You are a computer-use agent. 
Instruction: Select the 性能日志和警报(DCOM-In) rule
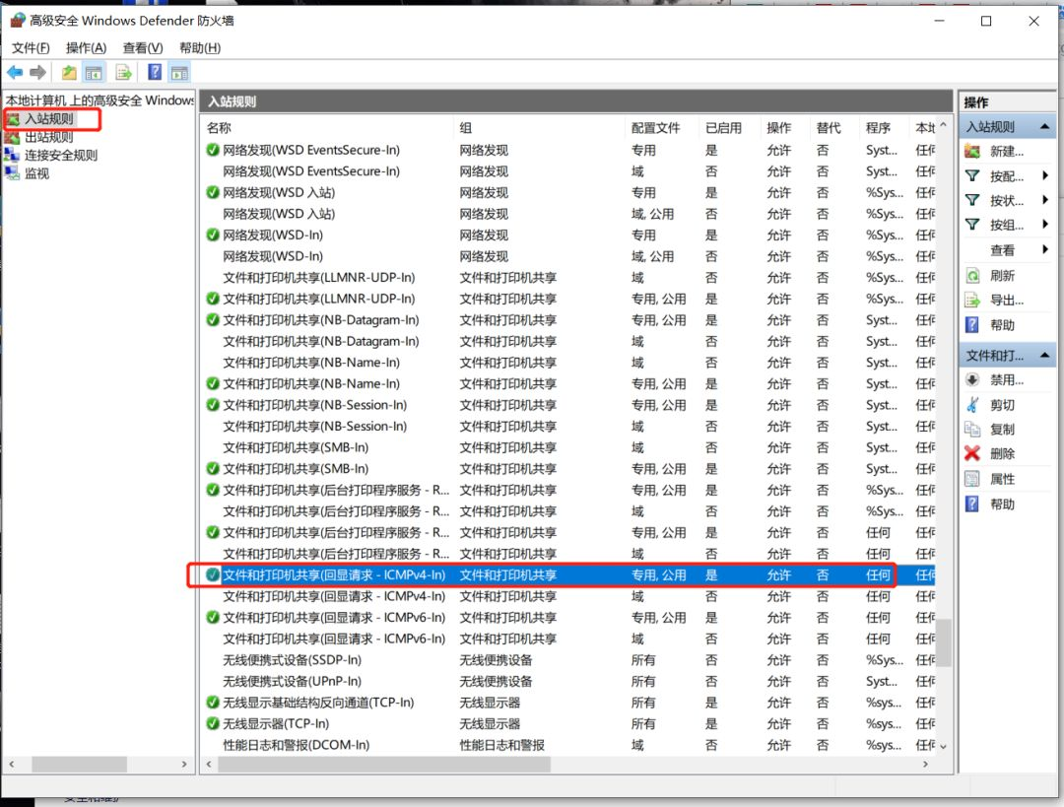pos(570,745)
